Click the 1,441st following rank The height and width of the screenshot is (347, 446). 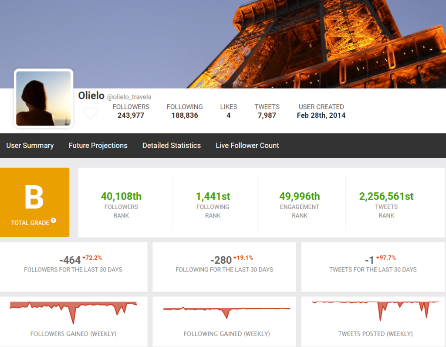[213, 197]
